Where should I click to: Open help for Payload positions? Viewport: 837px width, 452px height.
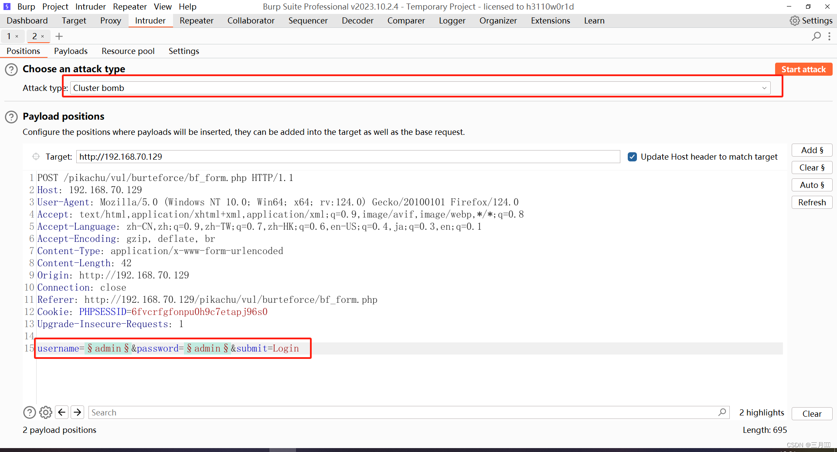[11, 117]
